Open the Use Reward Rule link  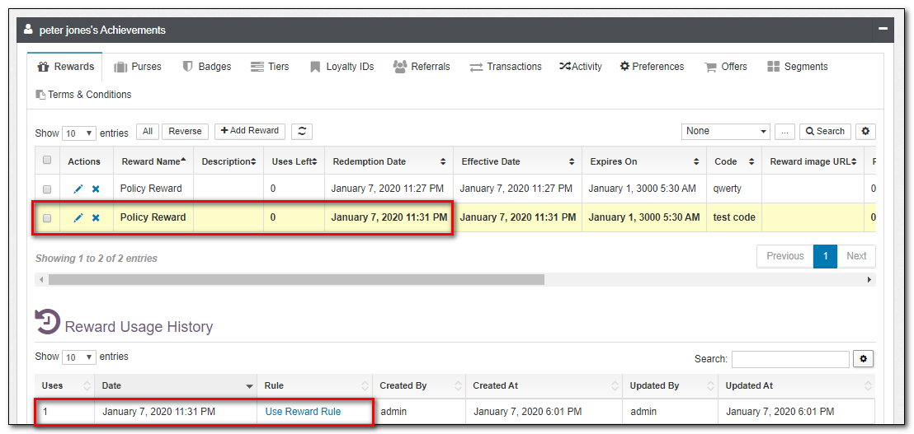tap(303, 411)
